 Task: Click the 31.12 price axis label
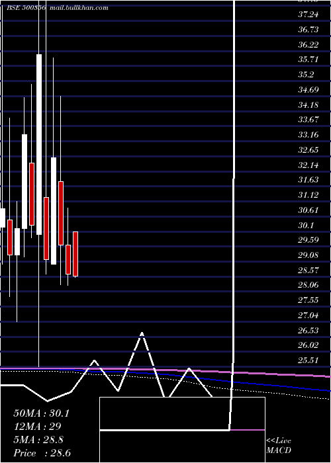[x=308, y=194]
